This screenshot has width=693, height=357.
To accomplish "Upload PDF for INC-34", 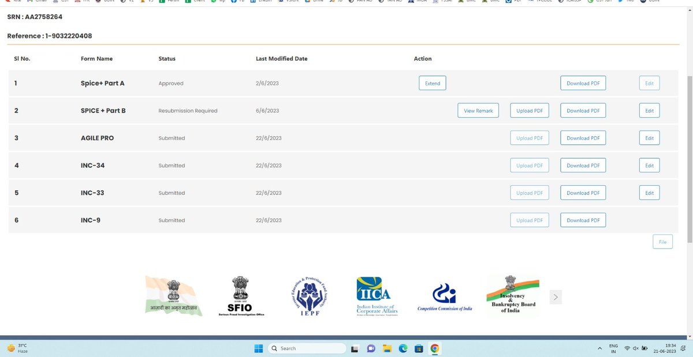I will click(530, 166).
